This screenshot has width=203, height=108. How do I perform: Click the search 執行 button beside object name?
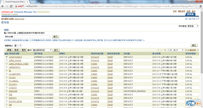(x=55, y=37)
